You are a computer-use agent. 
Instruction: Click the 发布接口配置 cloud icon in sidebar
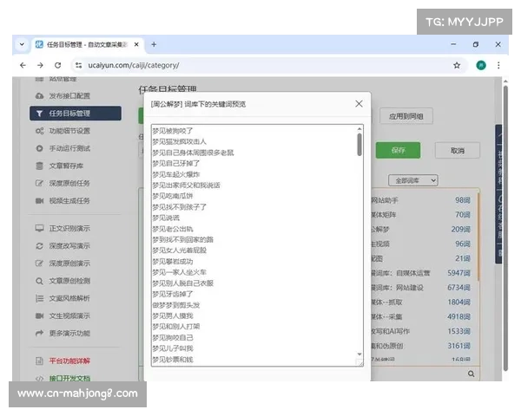[x=40, y=96]
